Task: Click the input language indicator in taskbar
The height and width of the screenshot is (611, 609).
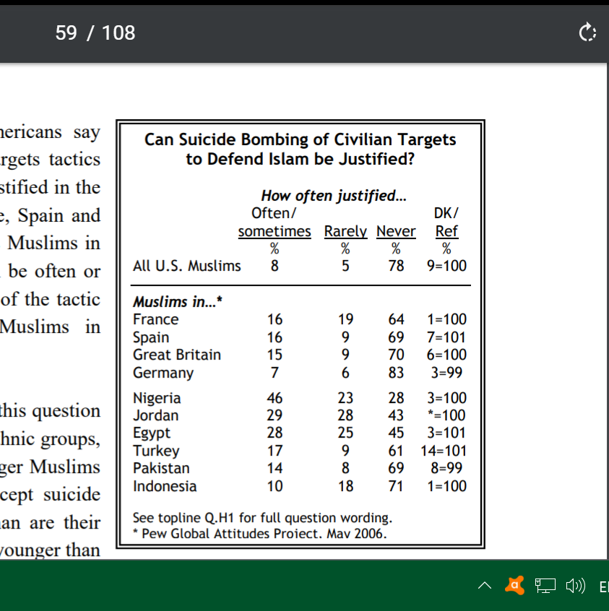Action: coord(603,586)
